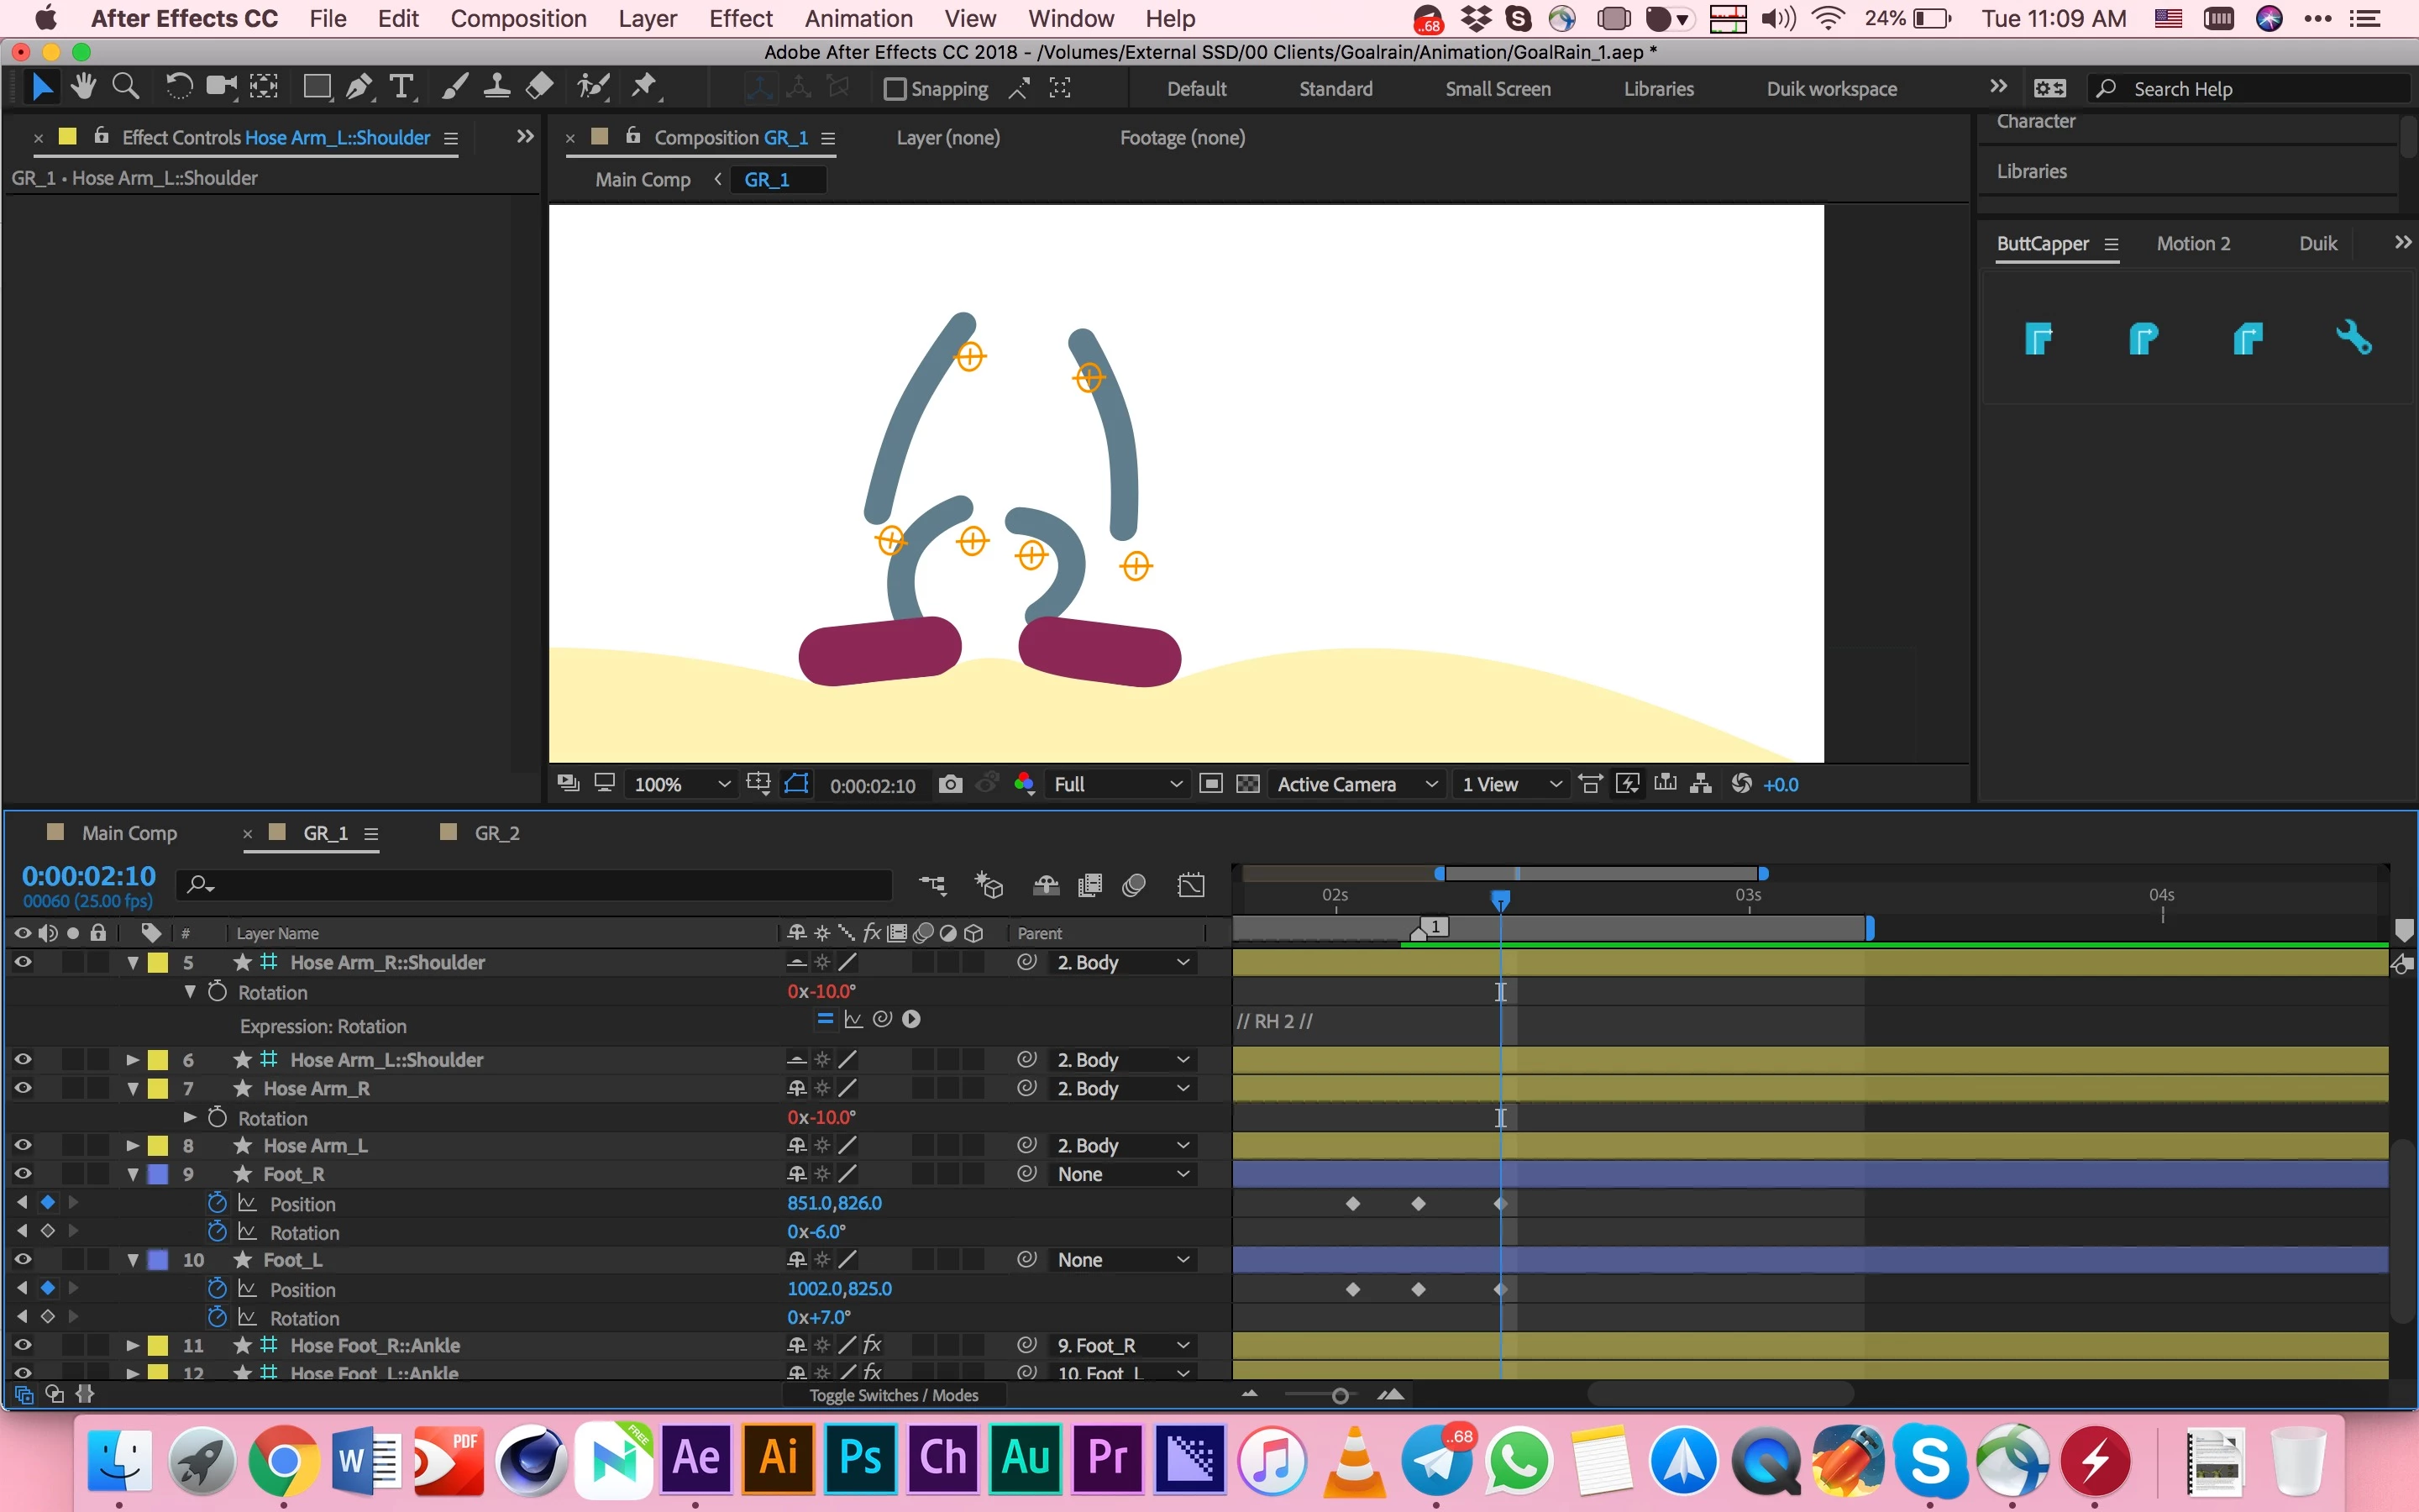The height and width of the screenshot is (1512, 2419).
Task: Expand the Hose Arm_L layer properties
Action: 132,1146
